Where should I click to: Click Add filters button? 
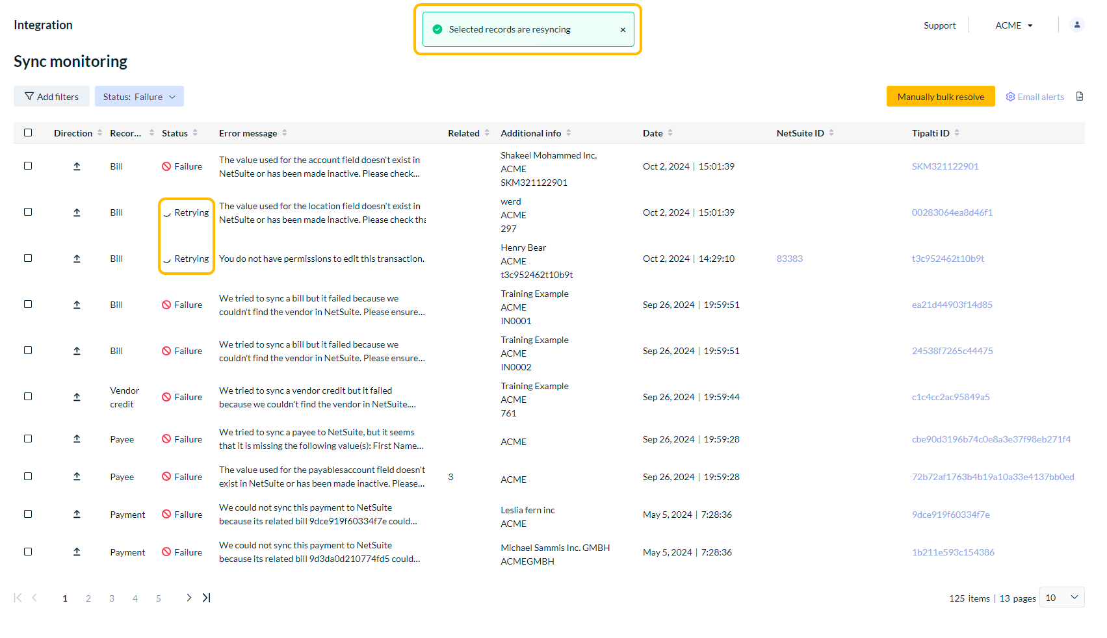point(51,97)
